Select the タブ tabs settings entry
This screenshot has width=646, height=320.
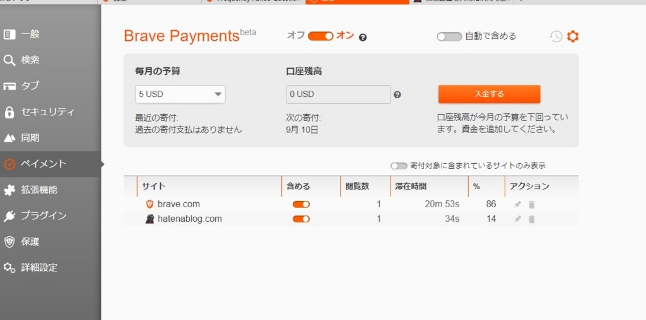(50, 86)
